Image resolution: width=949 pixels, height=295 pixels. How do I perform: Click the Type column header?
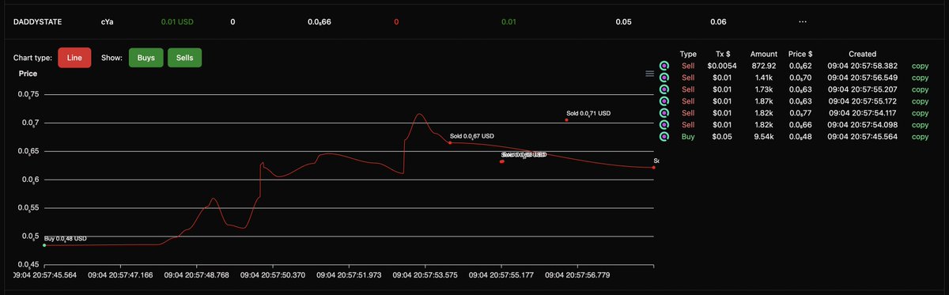[x=688, y=55]
